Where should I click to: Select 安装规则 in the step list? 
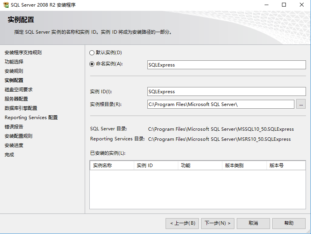[x=14, y=71]
